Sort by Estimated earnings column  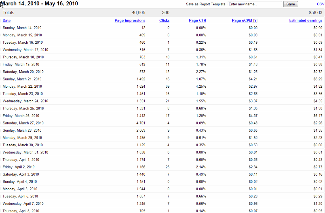(306, 21)
